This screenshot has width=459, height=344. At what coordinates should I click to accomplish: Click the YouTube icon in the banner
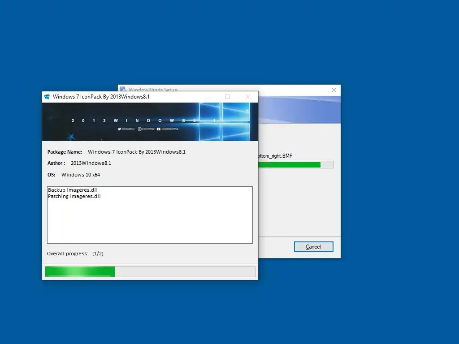pyautogui.click(x=158, y=129)
